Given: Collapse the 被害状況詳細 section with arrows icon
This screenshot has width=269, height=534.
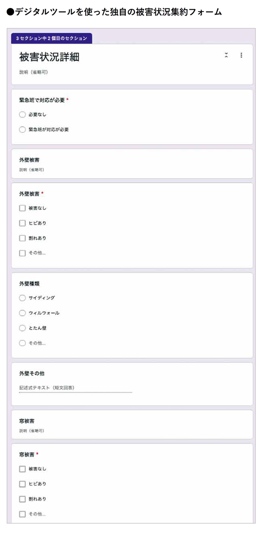Looking at the screenshot, I should tap(226, 55).
